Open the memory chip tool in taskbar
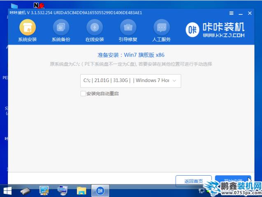The width and height of the screenshot is (262, 197). pyautogui.click(x=25, y=191)
